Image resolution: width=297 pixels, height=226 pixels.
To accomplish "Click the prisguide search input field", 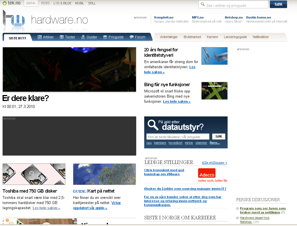I will click(178, 137).
